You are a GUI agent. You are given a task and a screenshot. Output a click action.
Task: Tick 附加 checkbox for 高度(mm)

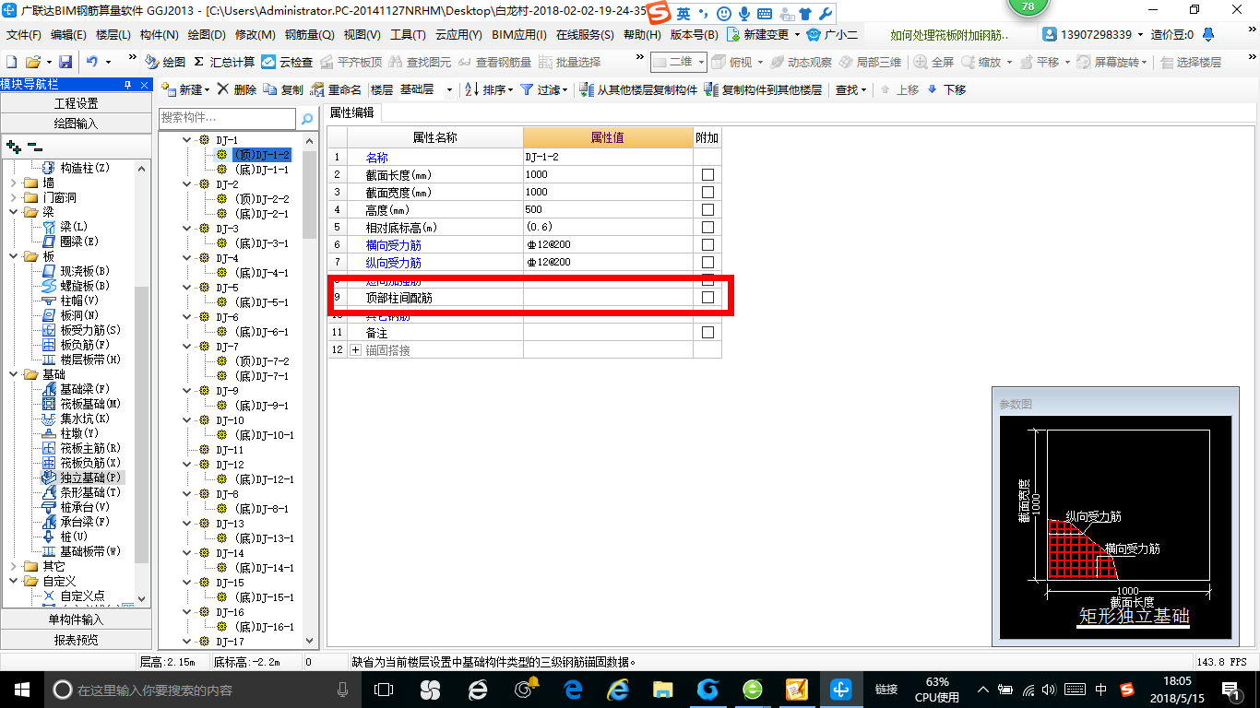(707, 209)
